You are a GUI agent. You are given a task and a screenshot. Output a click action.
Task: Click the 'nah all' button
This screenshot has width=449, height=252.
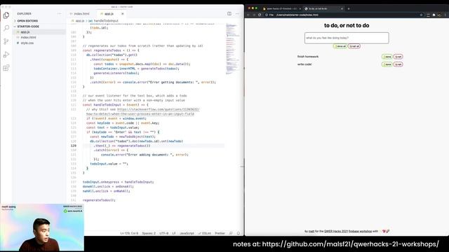(x=354, y=46)
